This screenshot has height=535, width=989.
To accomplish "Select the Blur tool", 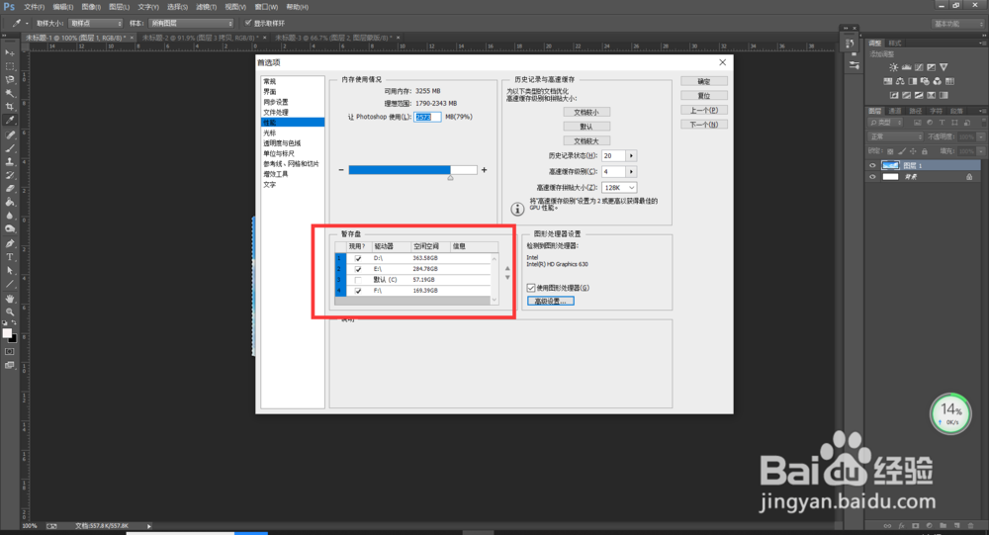I will tap(10, 216).
